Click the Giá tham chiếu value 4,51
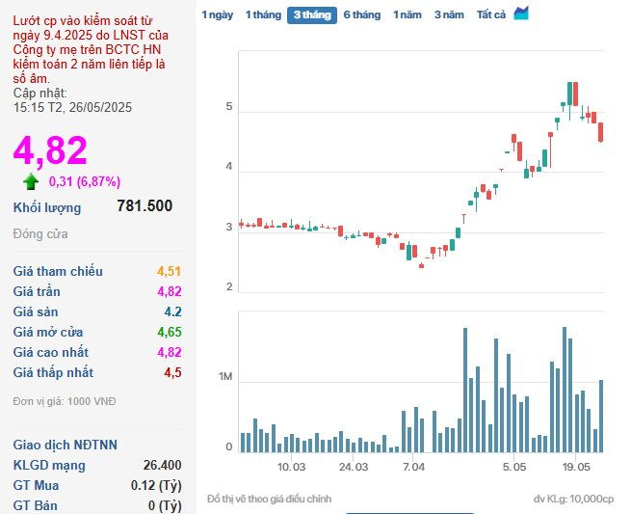This screenshot has width=631, height=514. (169, 272)
